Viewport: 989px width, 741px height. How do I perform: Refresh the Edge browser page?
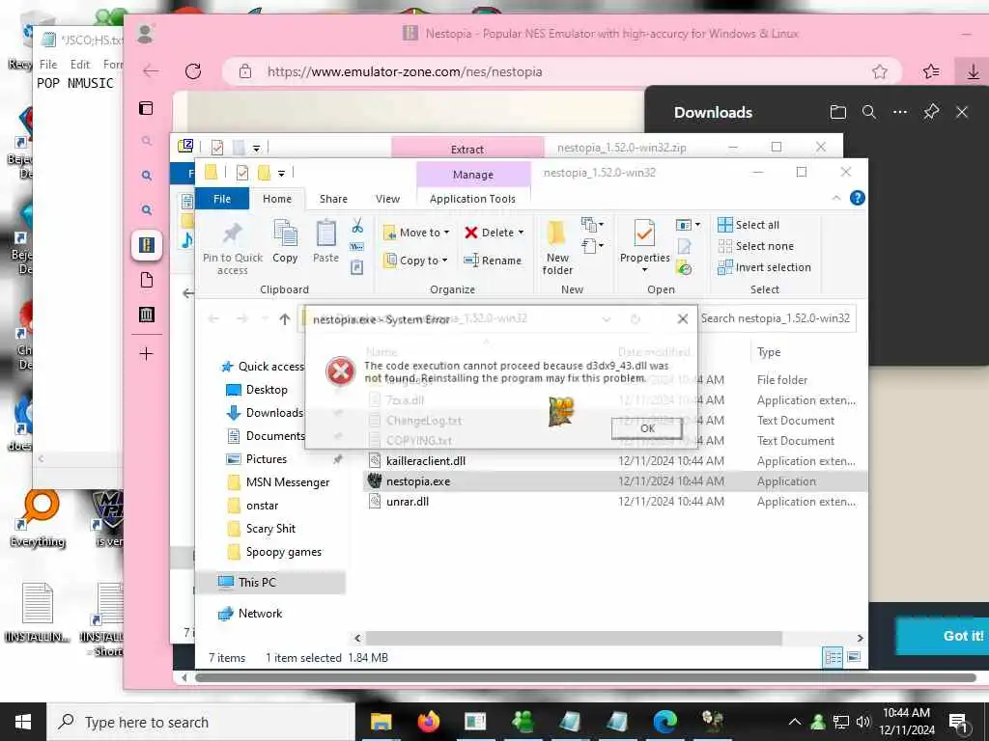(193, 71)
